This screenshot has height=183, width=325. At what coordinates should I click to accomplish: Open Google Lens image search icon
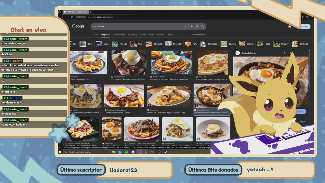coord(197,26)
